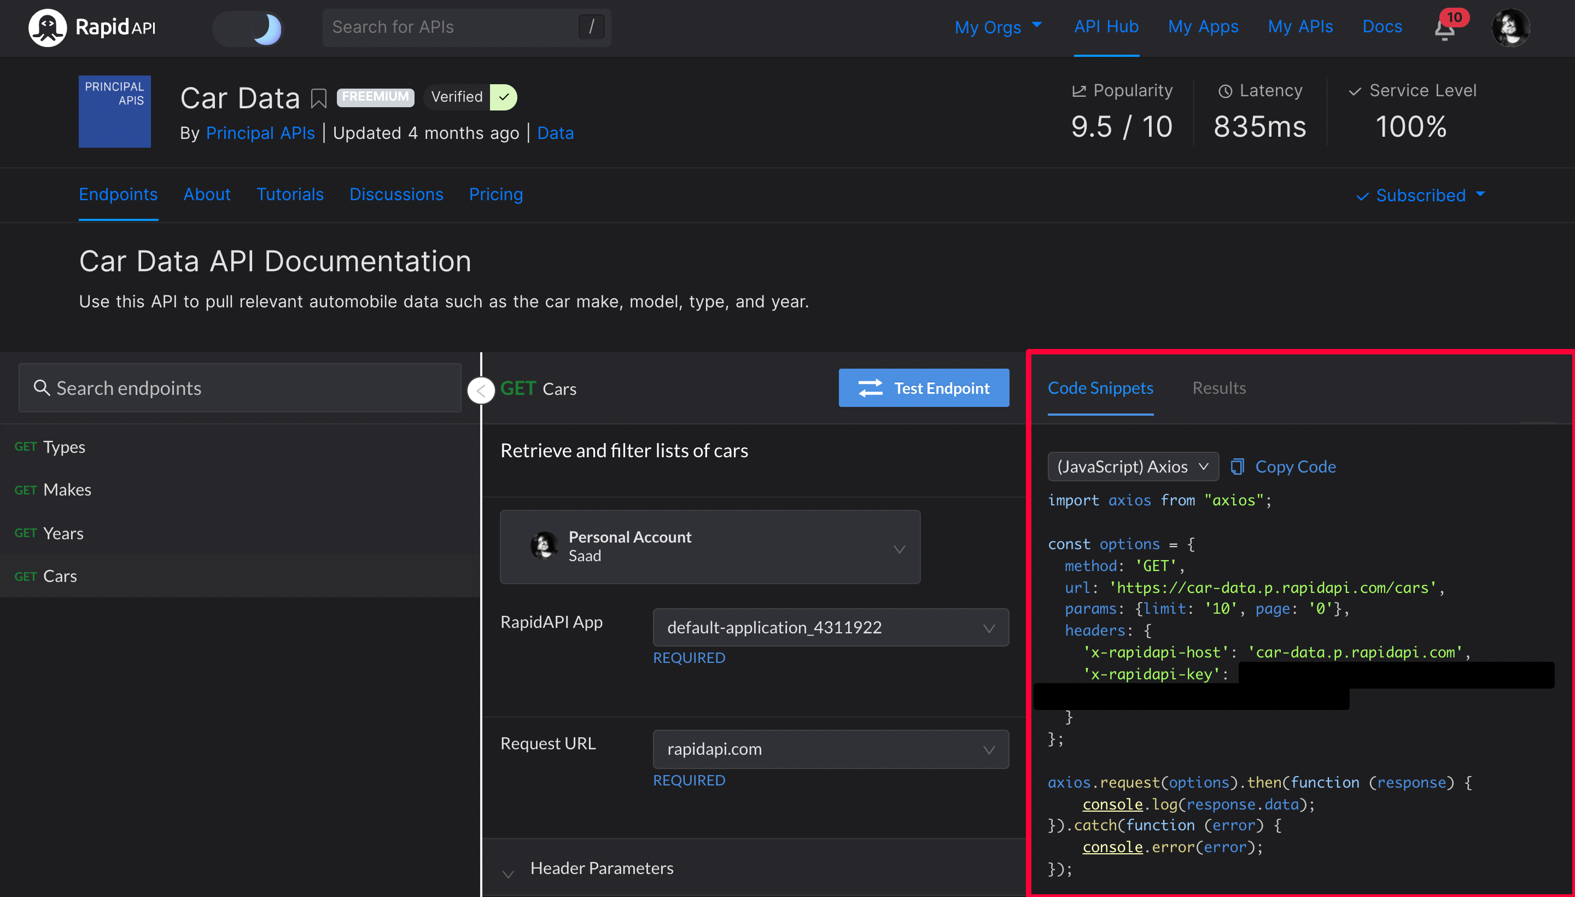
Task: Click the RapidAPI logo icon
Action: [48, 27]
